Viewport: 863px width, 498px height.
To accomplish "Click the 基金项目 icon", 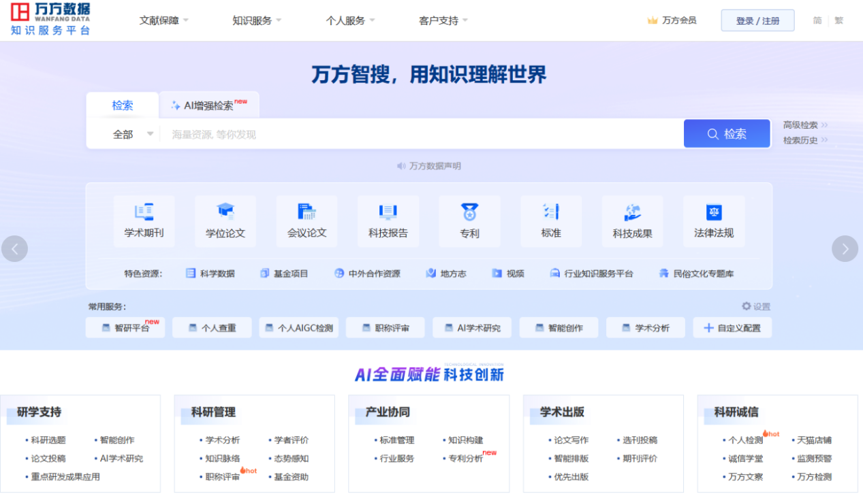I will point(265,273).
